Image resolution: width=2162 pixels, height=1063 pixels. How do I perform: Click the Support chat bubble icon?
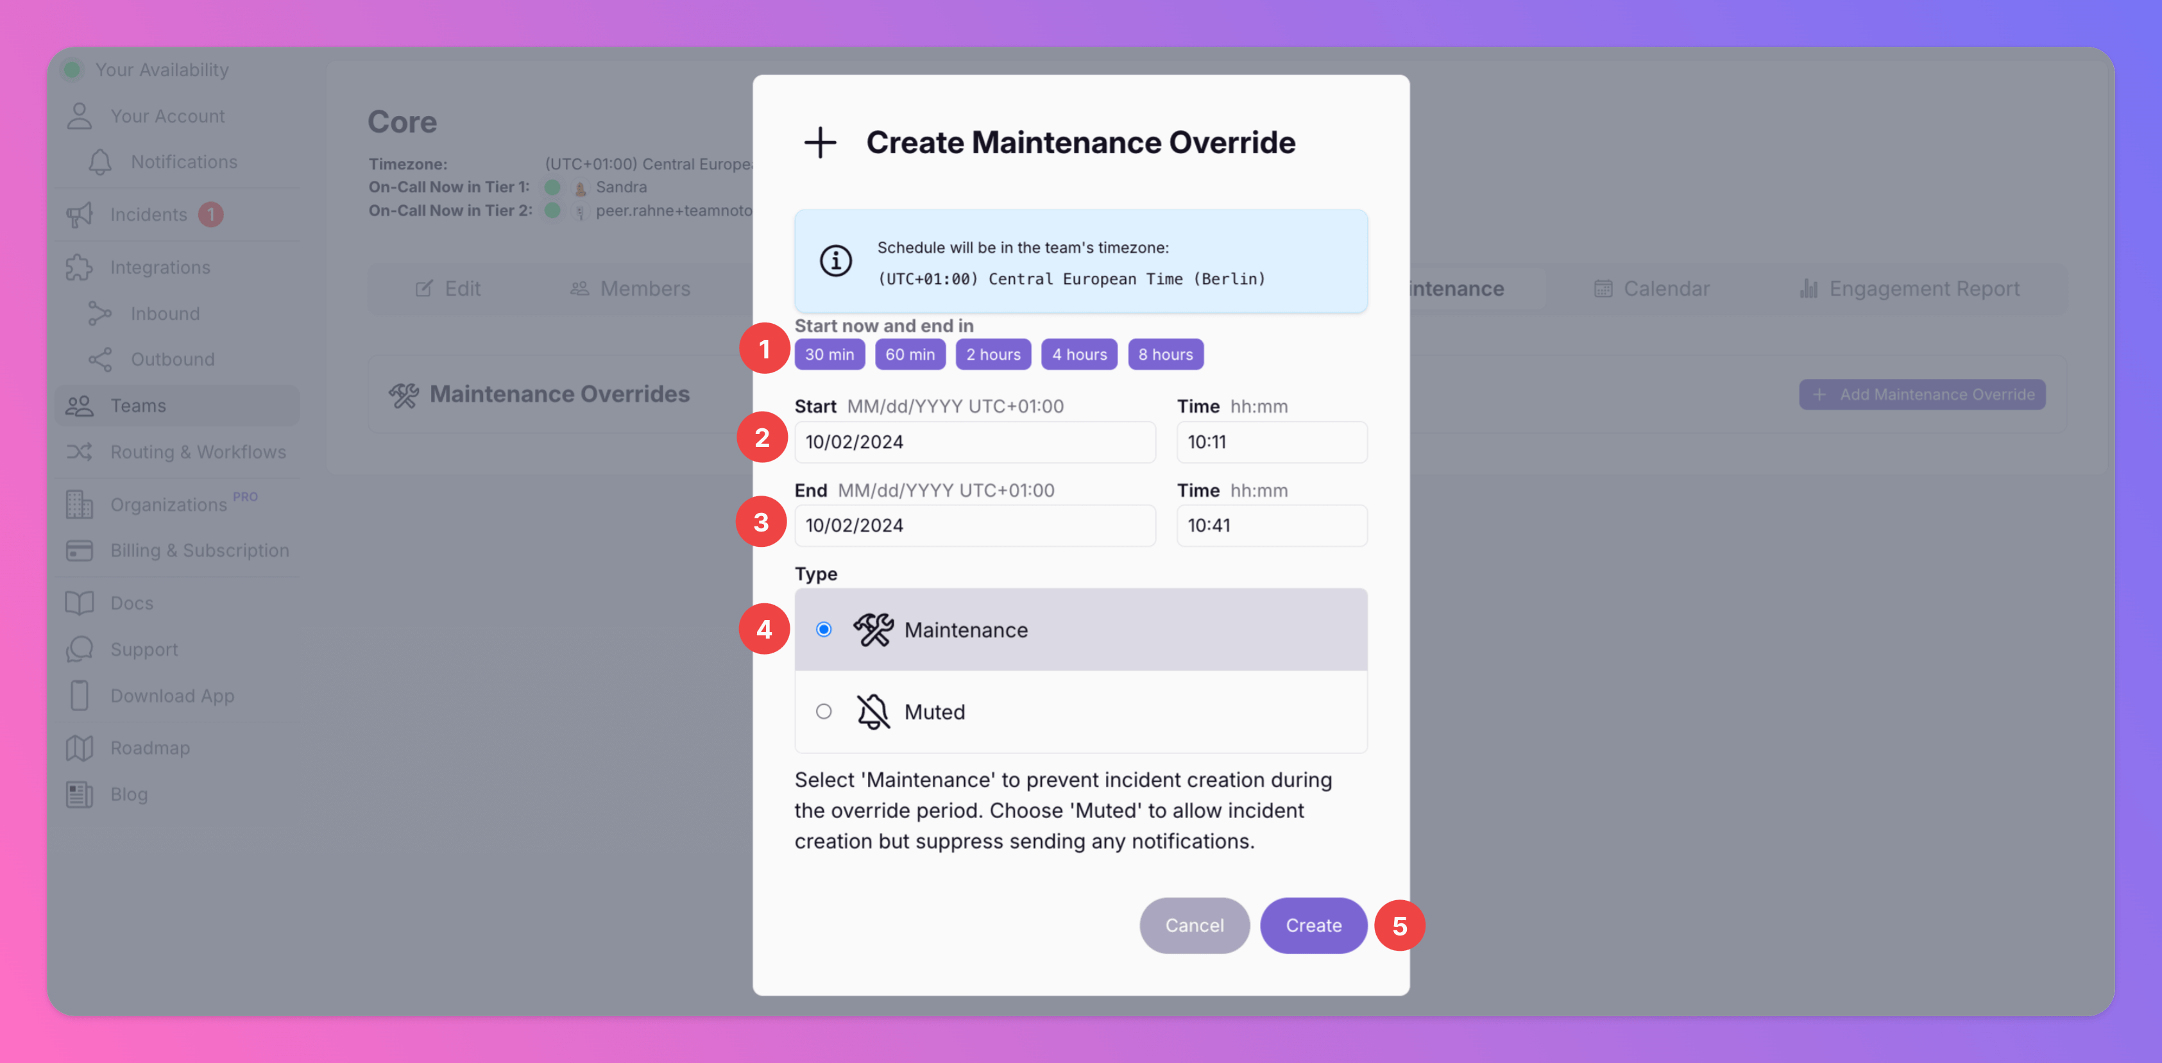[x=80, y=650]
